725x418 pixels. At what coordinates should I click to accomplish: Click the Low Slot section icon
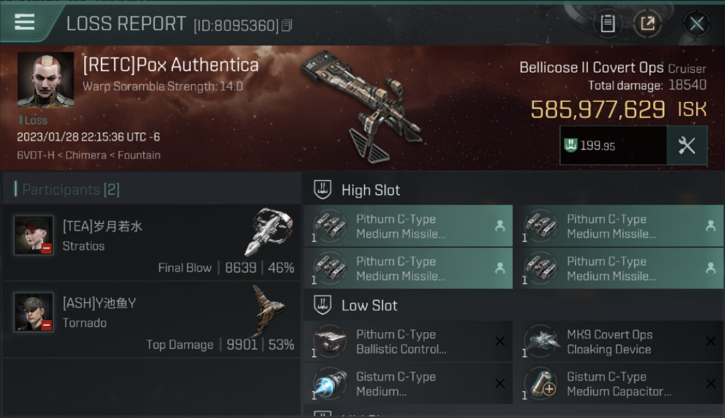pos(323,305)
